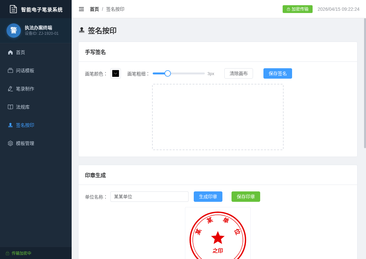Click the stamp icon beside 签名按印 in the sidebar
The height and width of the screenshot is (259, 366).
point(10,125)
